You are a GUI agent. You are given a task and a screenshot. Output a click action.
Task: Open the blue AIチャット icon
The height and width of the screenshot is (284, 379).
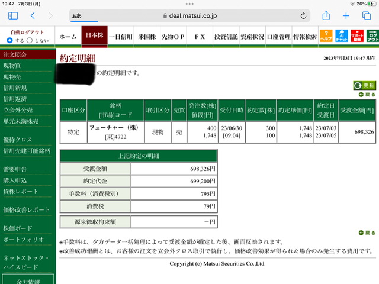pyautogui.click(x=342, y=36)
